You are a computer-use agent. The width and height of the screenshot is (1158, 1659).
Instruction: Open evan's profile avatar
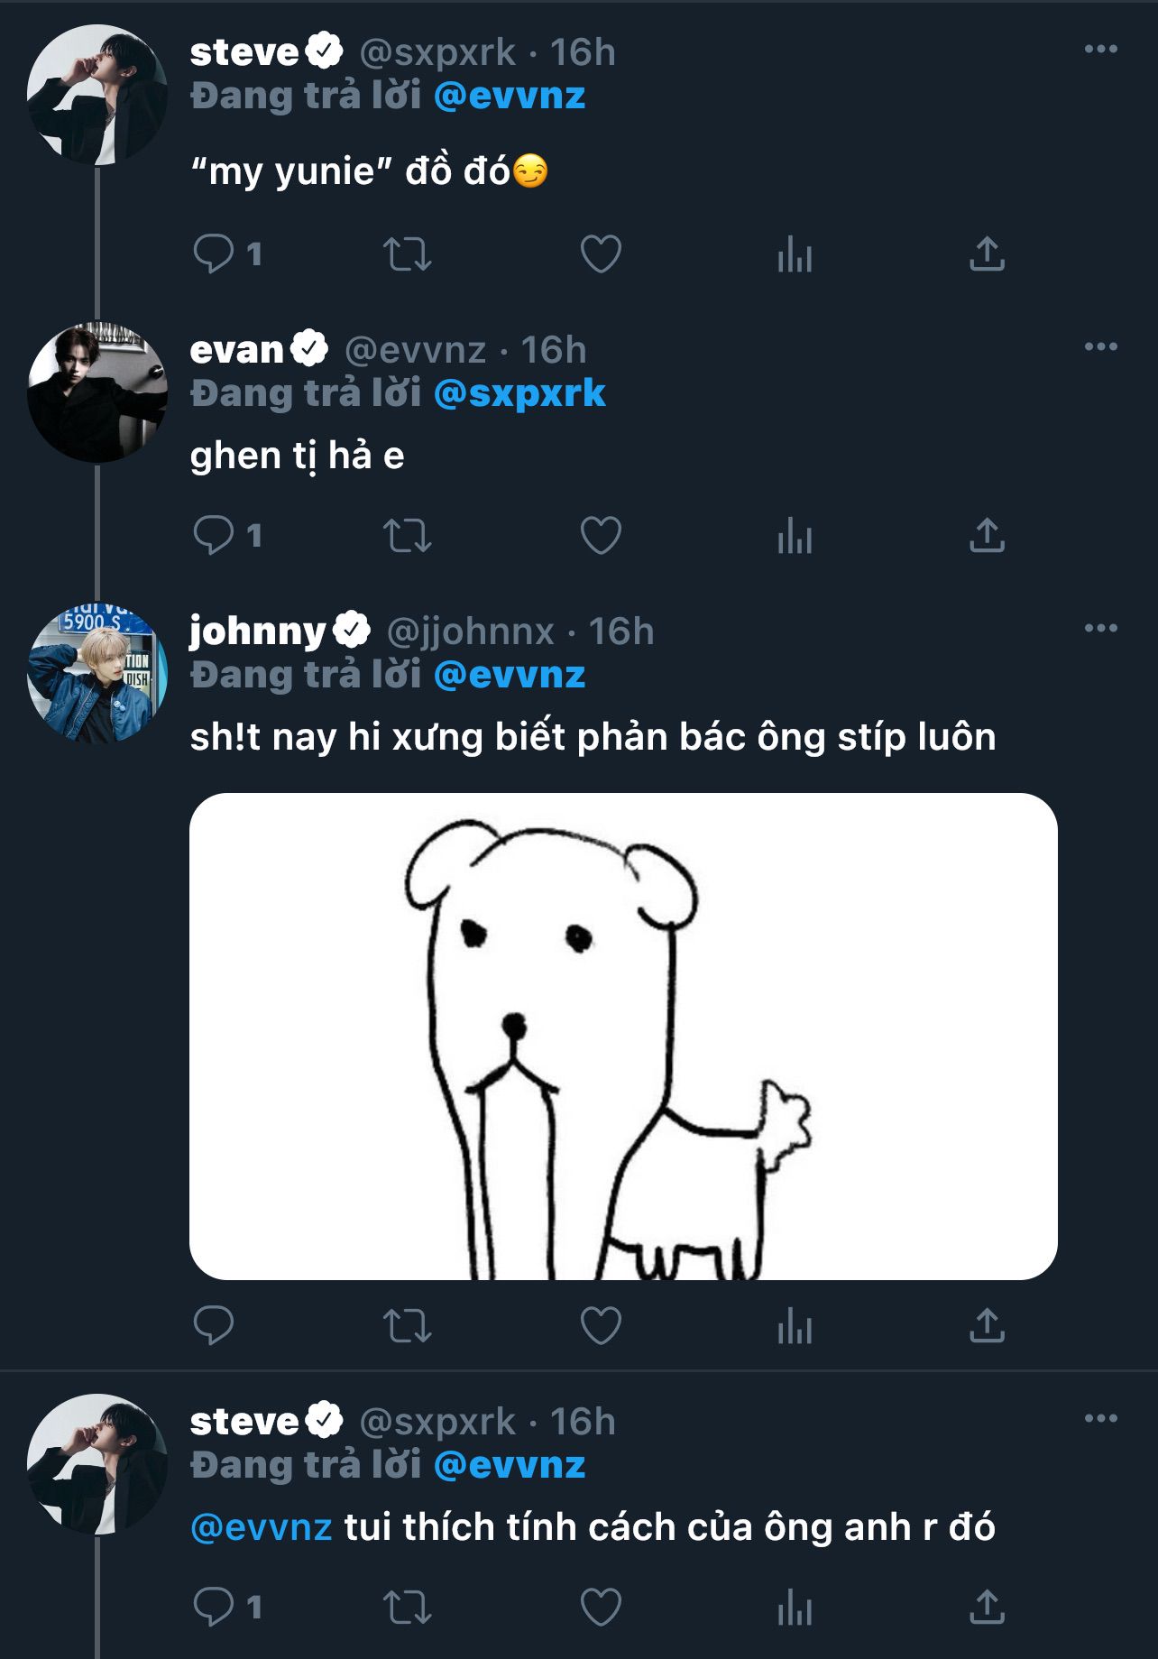tap(97, 392)
